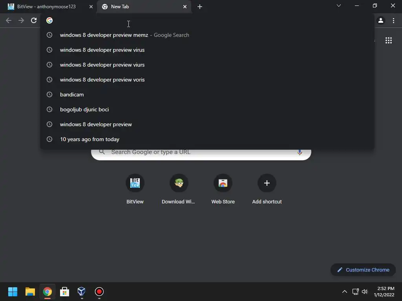Select suggestion windows 8 developer preview virus
The width and height of the screenshot is (402, 301).
click(207, 50)
